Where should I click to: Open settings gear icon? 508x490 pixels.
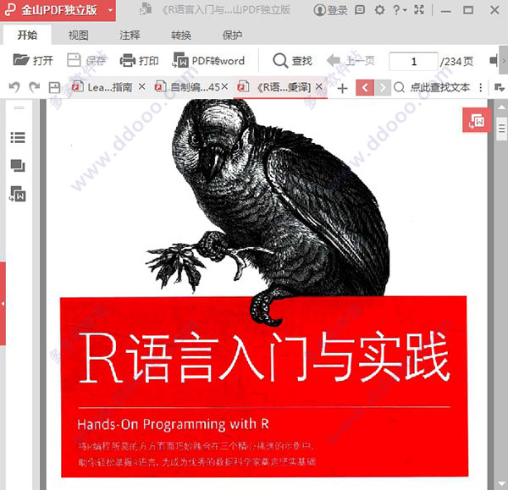tap(379, 10)
